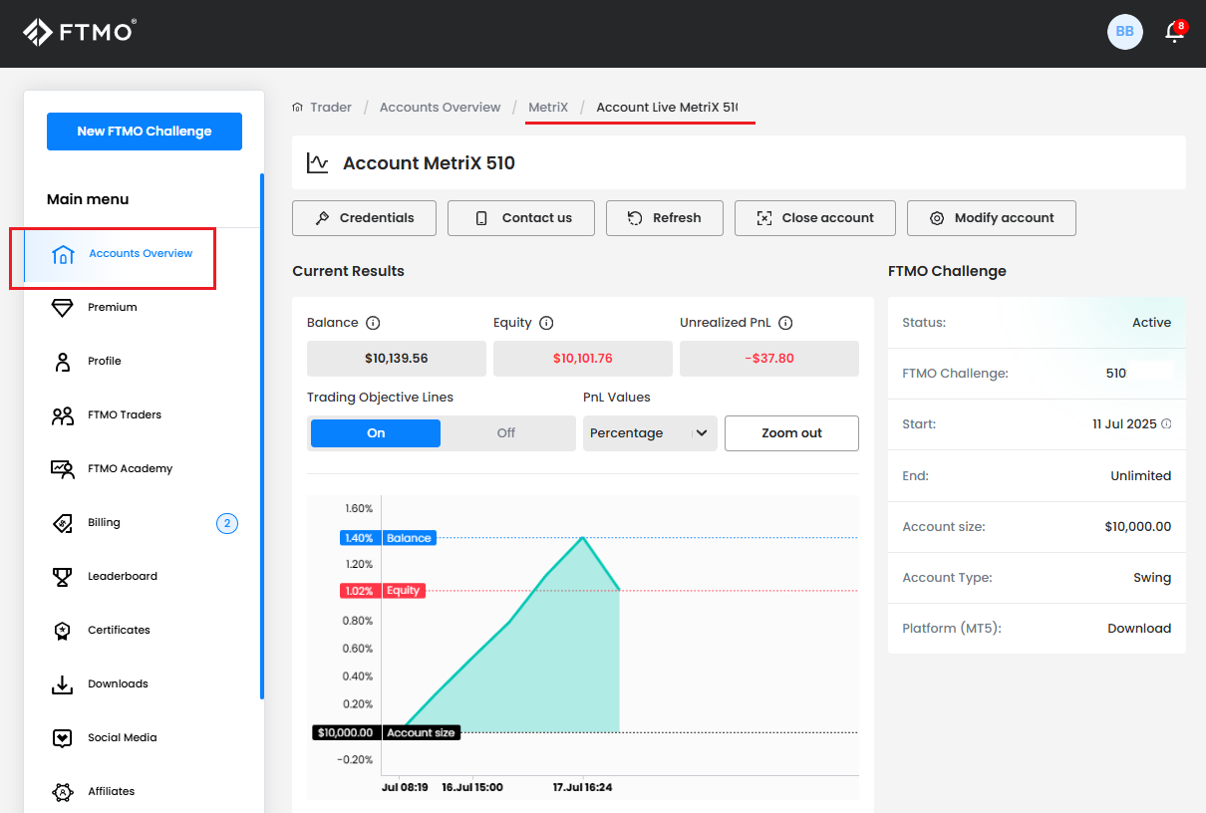Click the home icon in breadcrumb
Screen dimensions: 1206x813
[x=297, y=108]
